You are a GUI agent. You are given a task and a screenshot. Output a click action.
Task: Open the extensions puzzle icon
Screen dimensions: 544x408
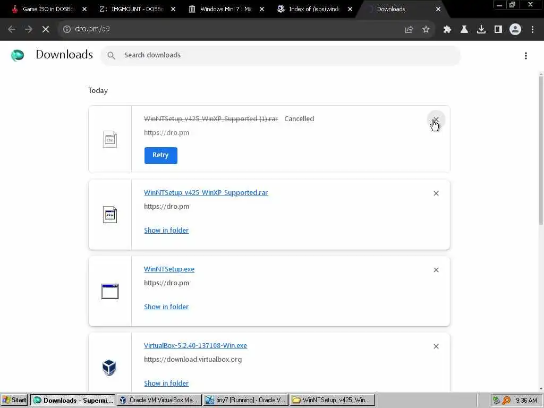click(x=447, y=30)
